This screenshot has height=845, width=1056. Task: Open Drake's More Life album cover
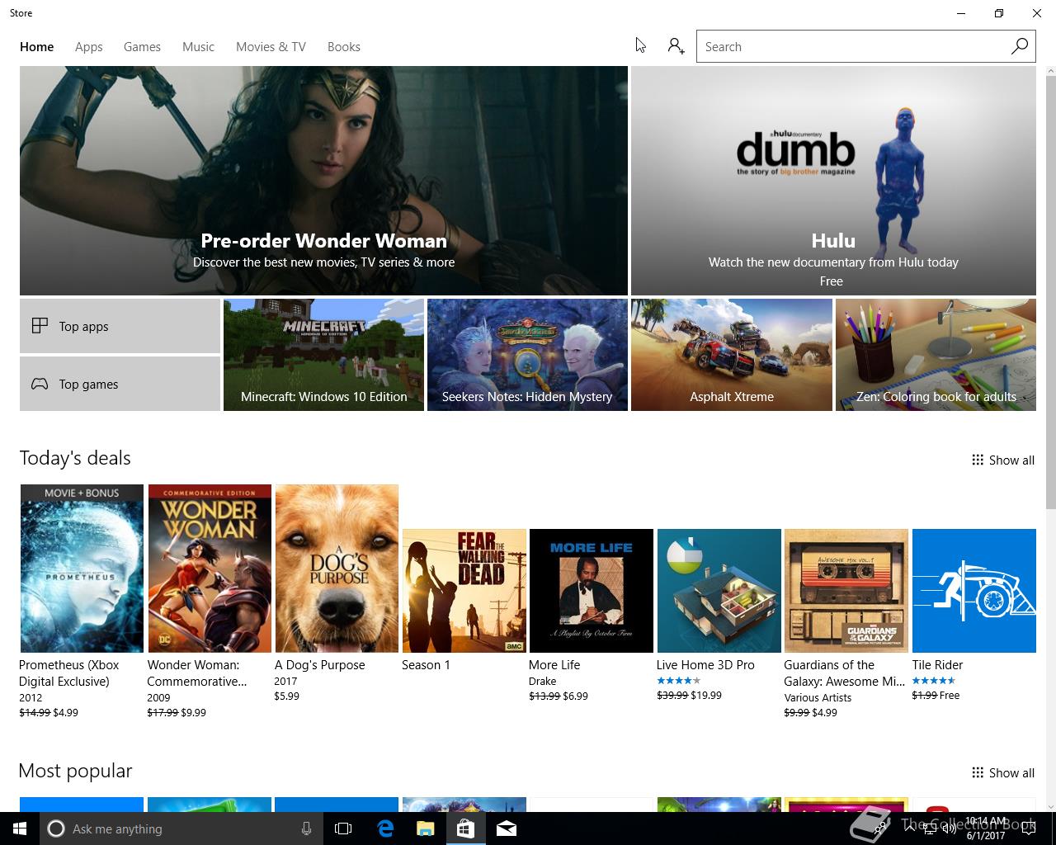point(592,591)
